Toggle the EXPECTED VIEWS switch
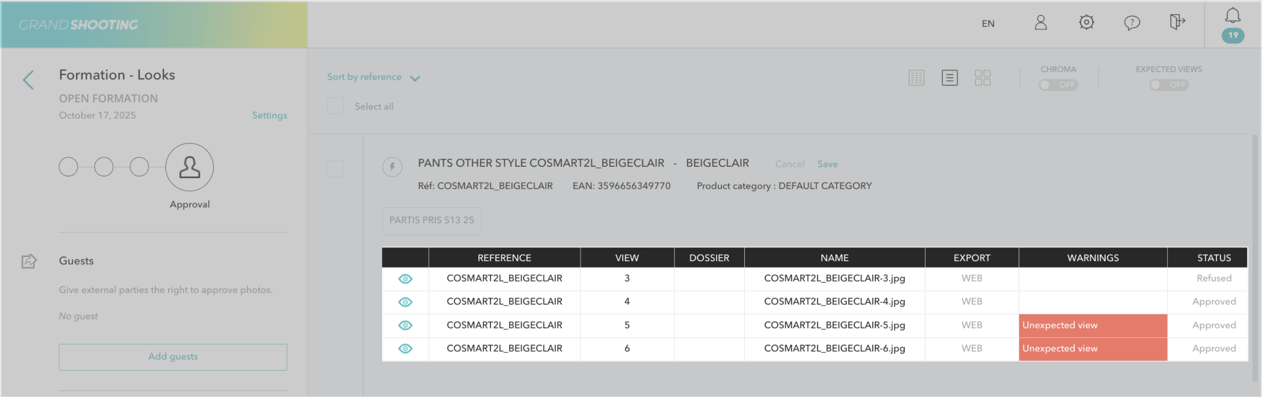Screen dimensions: 1262x397 [1169, 85]
